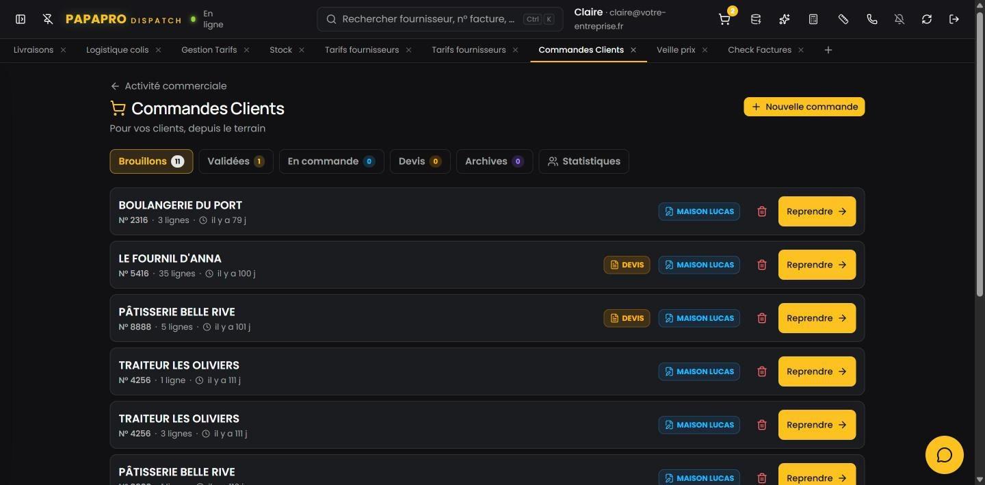
Task: Click the Nouvelle commande button
Action: click(x=804, y=107)
